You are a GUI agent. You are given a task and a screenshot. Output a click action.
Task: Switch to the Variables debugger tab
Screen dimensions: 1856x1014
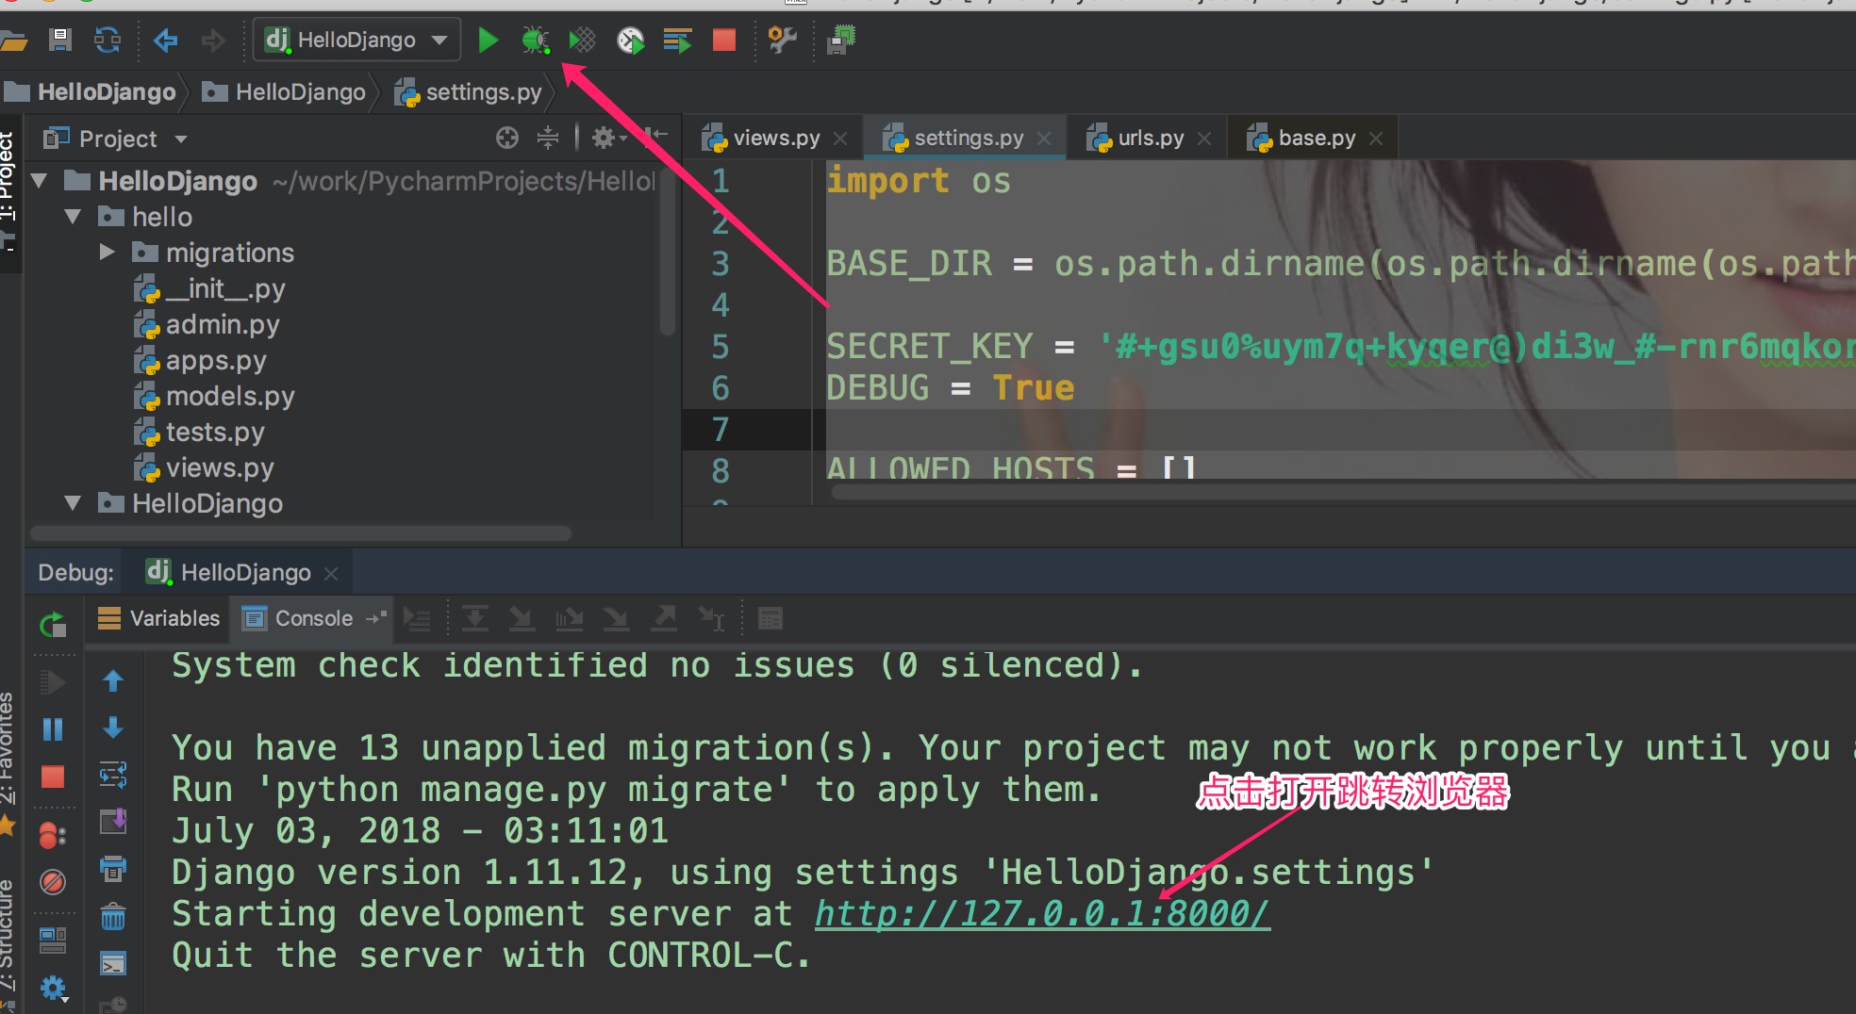[159, 619]
